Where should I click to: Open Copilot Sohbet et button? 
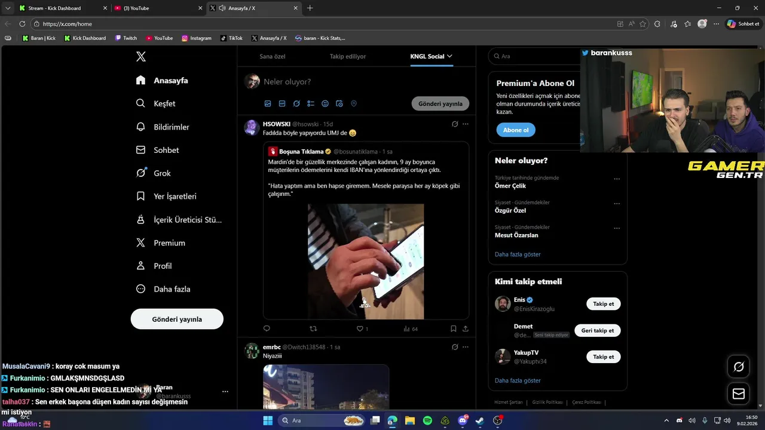[743, 24]
